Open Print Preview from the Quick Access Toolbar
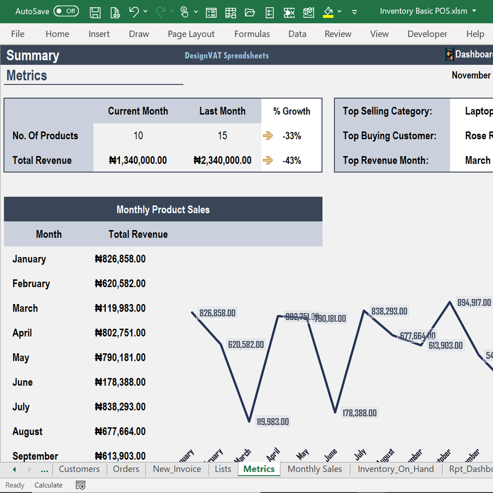493x493 pixels. click(x=115, y=12)
